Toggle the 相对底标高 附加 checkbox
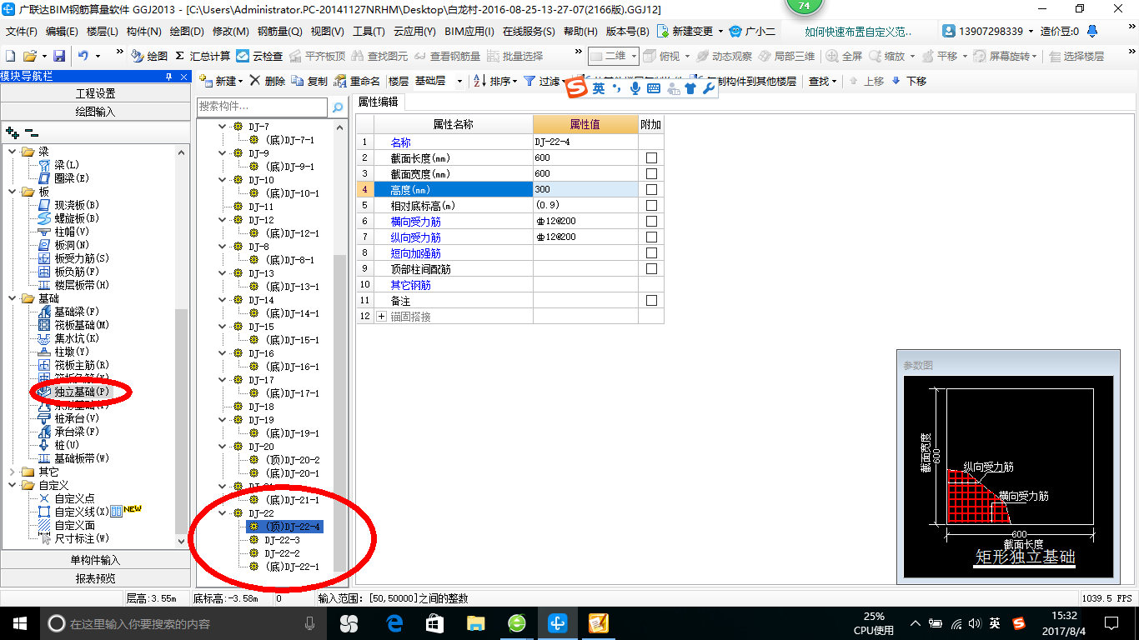The image size is (1139, 640). coord(651,206)
